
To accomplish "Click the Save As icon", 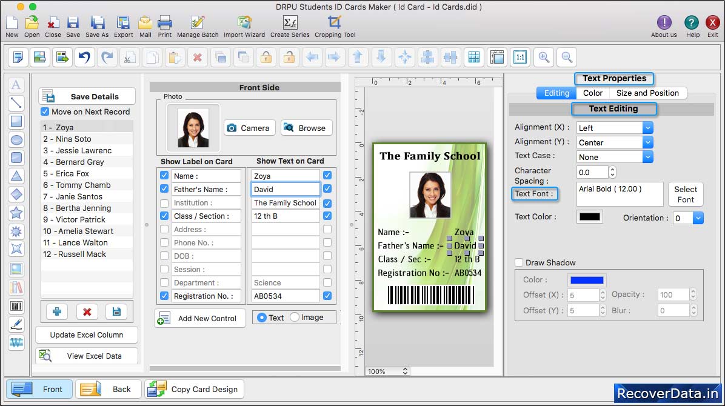I will point(97,27).
